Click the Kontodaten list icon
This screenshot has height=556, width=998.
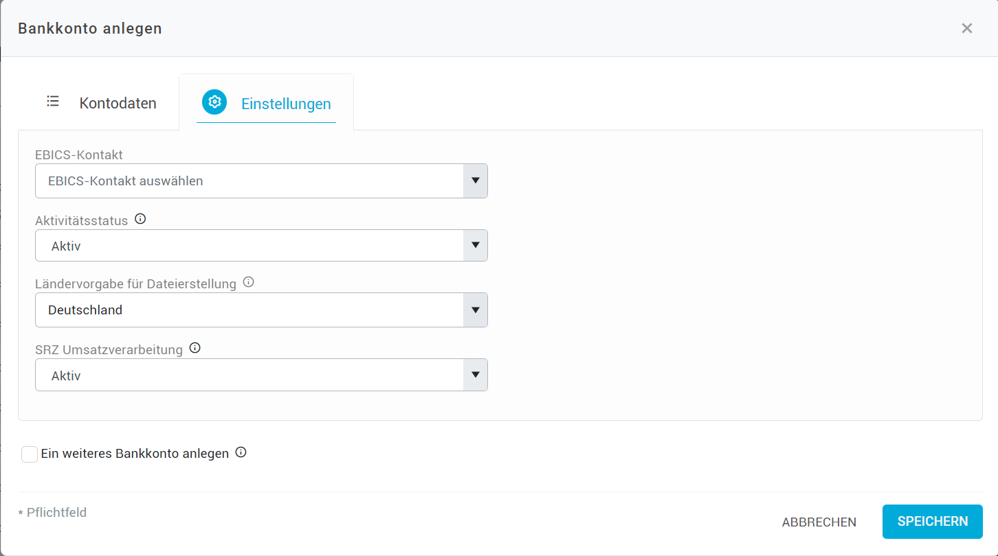click(x=53, y=102)
